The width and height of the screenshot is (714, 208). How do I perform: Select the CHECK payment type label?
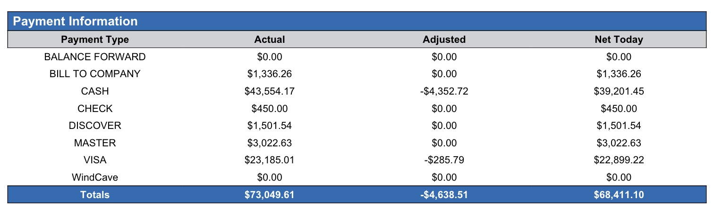pos(95,109)
